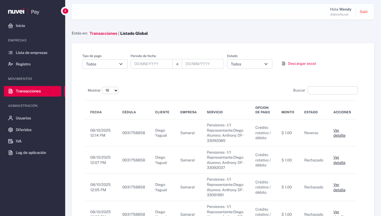Click the Descargar excel link
Screen dimensions: 381x216
pos(302,63)
